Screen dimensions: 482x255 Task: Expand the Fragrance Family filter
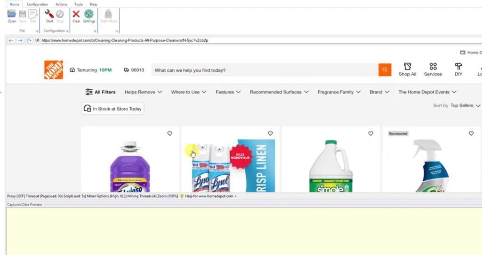(x=339, y=92)
